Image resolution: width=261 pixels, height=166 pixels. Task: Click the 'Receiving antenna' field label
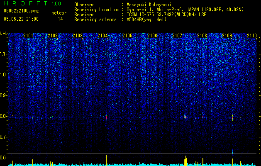click(x=95, y=20)
